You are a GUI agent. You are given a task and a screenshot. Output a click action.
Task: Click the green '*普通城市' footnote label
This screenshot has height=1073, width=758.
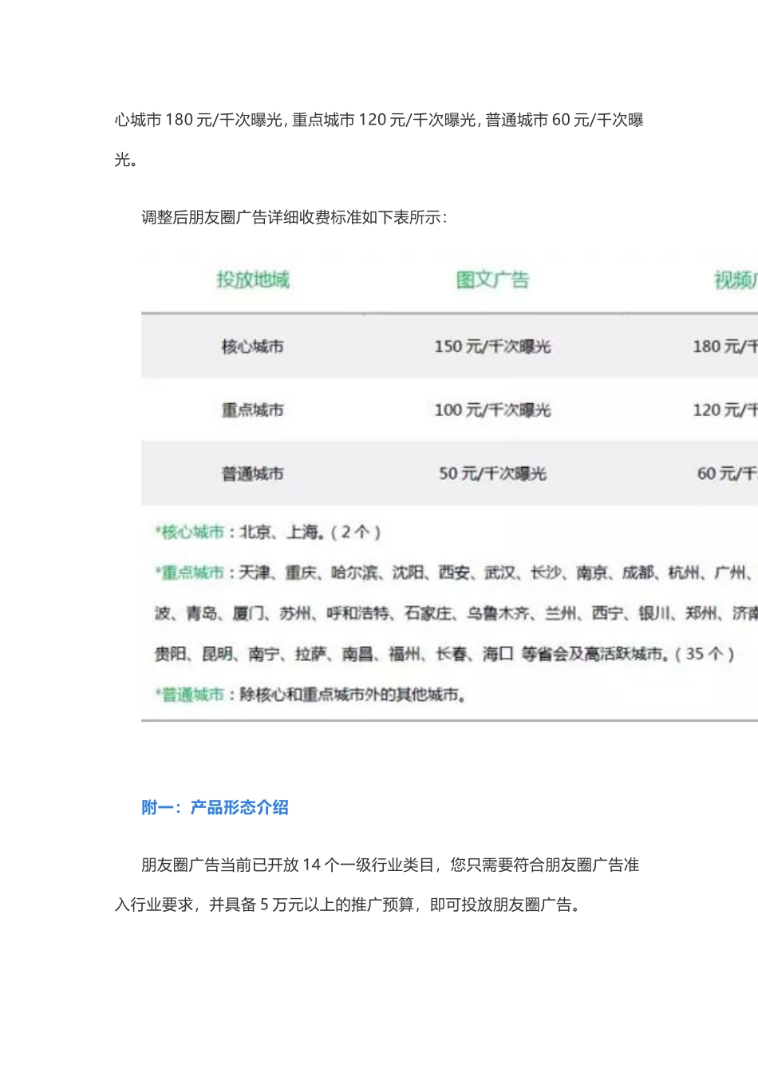click(x=190, y=695)
